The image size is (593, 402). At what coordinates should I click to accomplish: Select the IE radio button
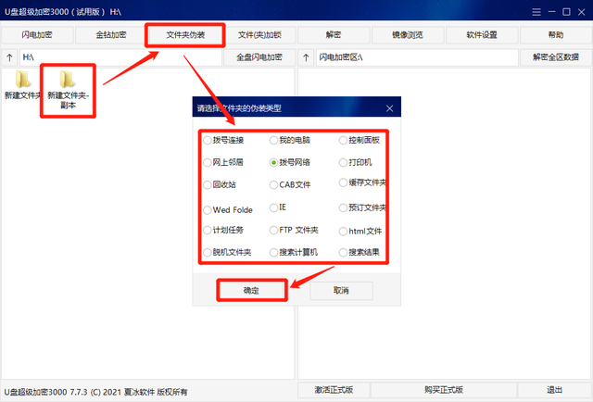click(x=273, y=207)
